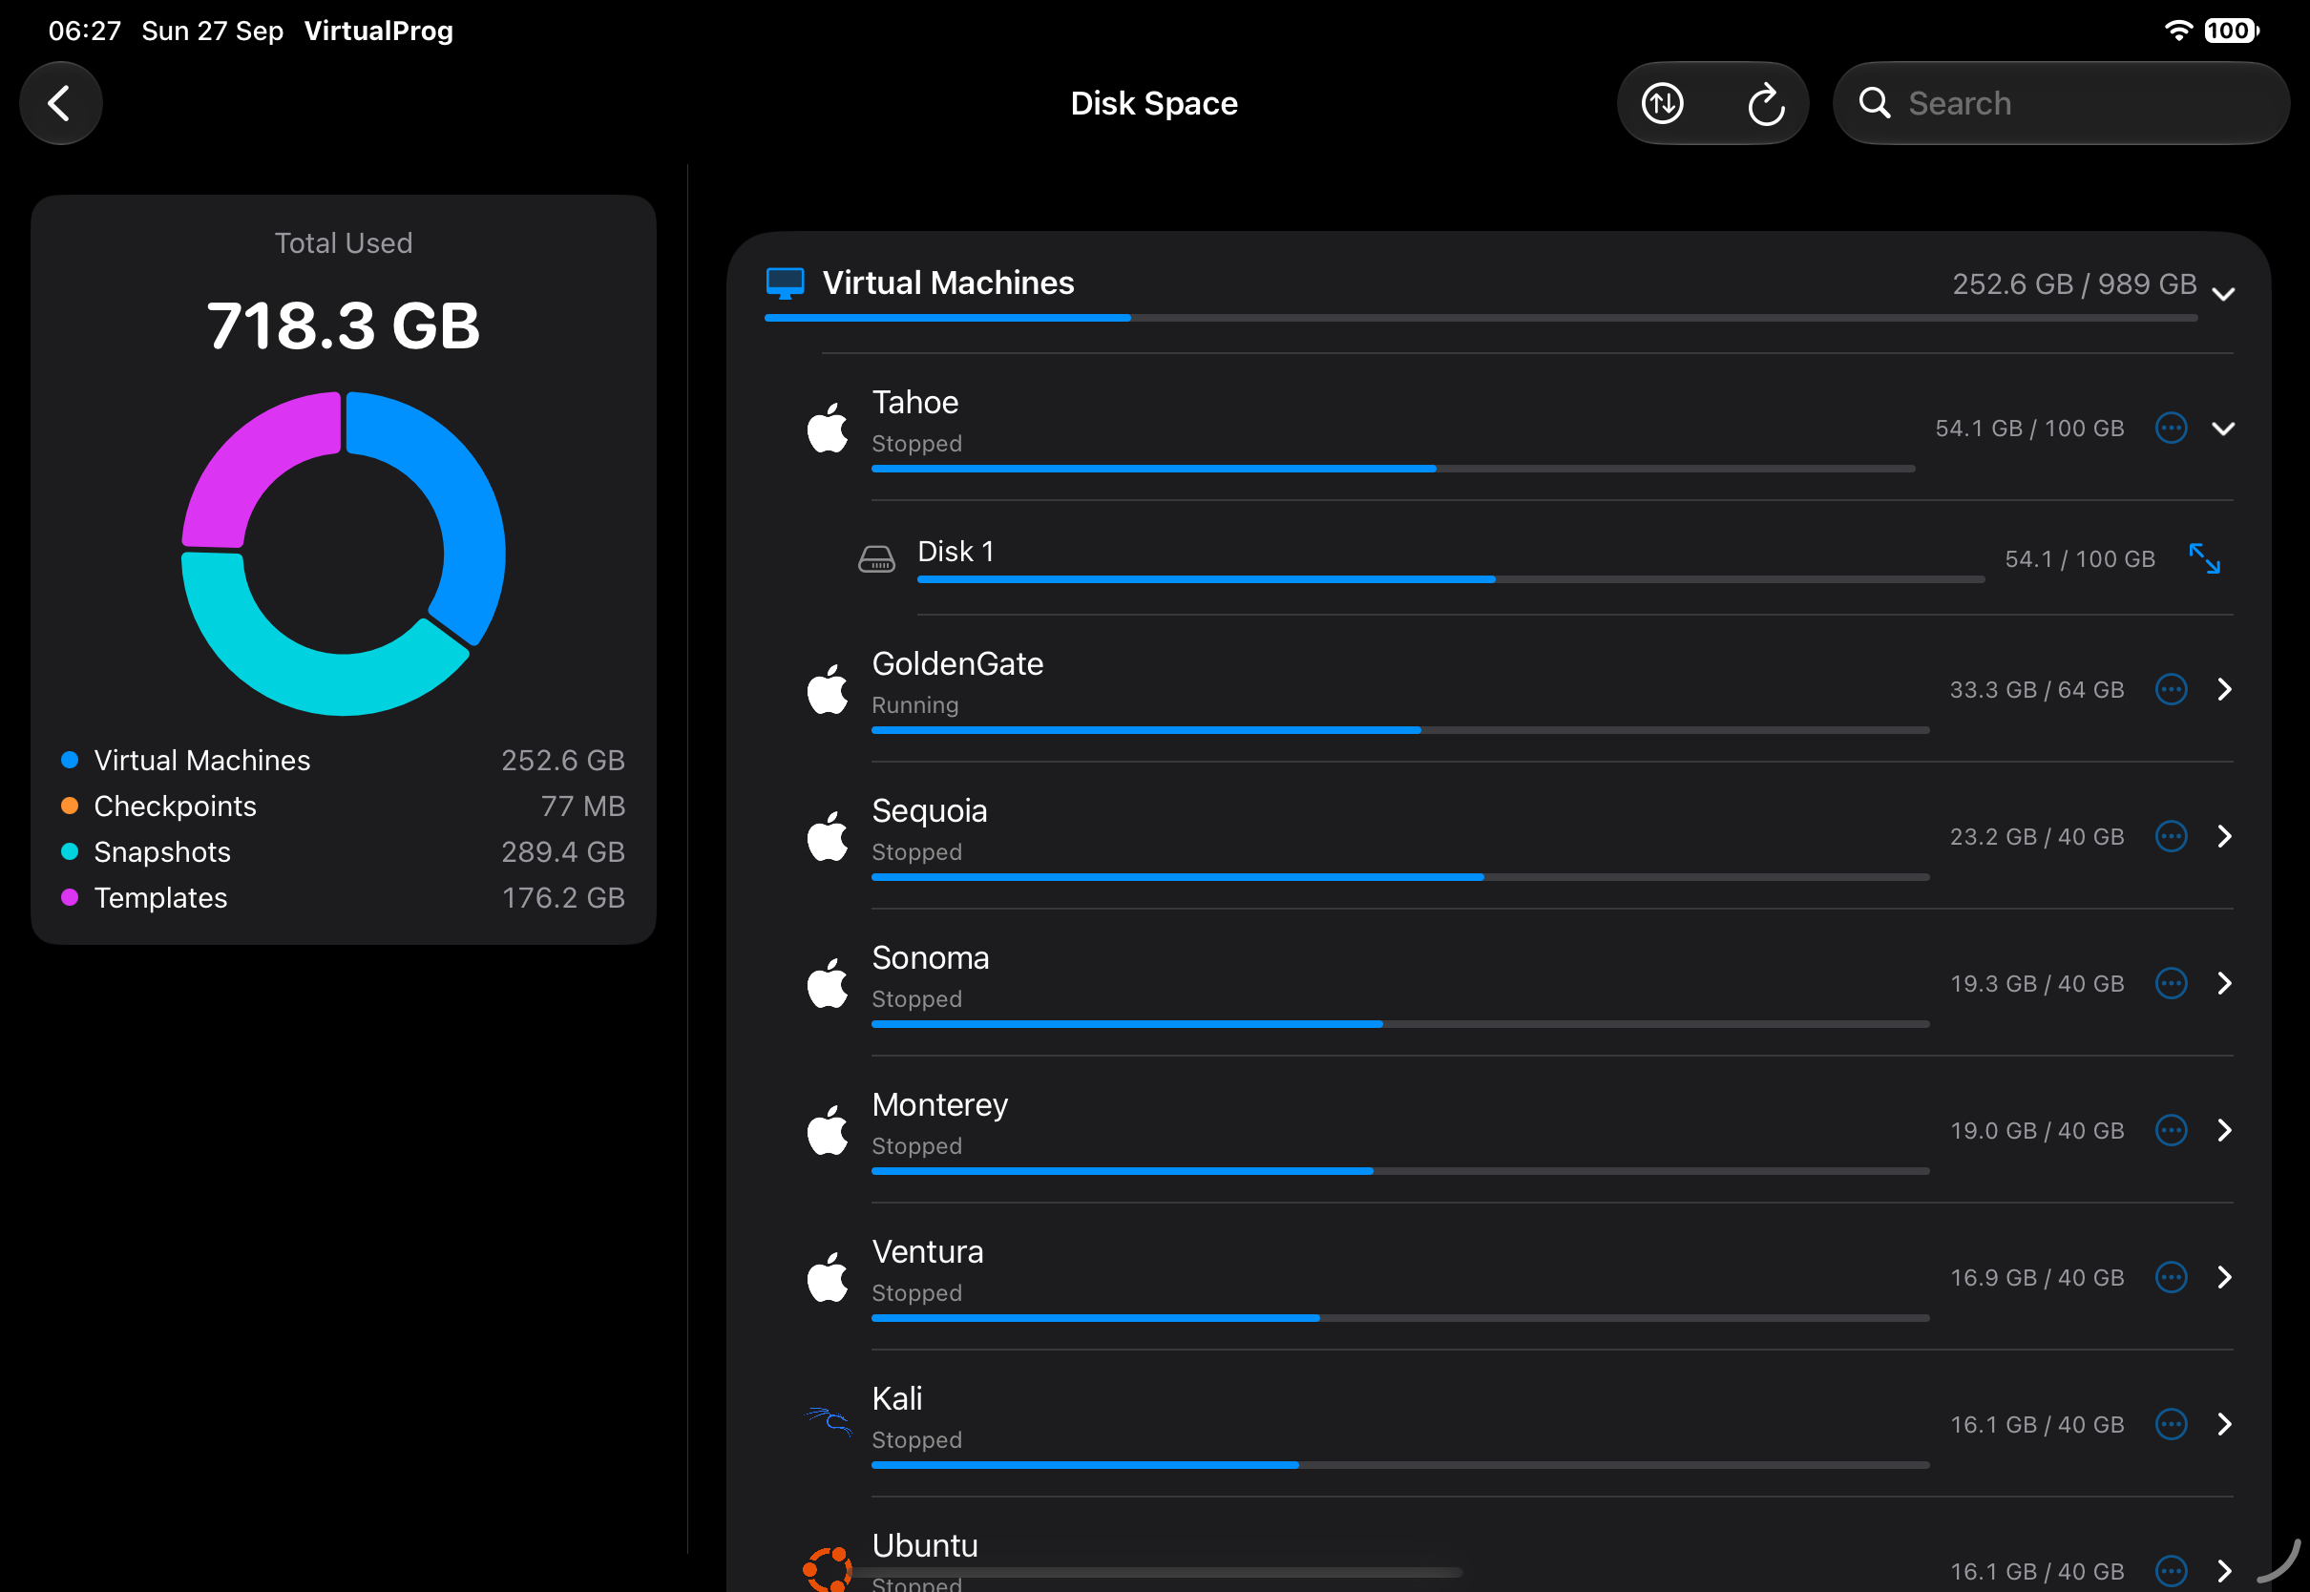
Task: Open the more options for Ventura
Action: (2172, 1277)
